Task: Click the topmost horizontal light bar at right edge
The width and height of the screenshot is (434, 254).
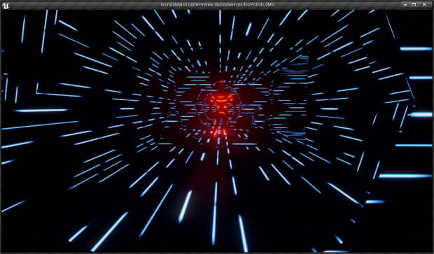Action: (416, 49)
